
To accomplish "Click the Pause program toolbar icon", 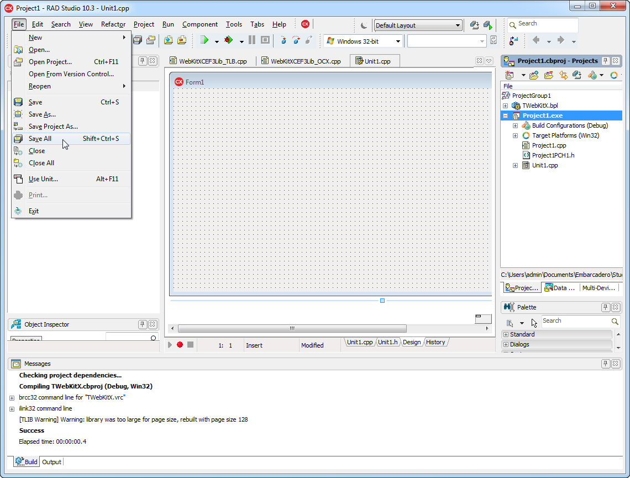I will click(x=252, y=40).
